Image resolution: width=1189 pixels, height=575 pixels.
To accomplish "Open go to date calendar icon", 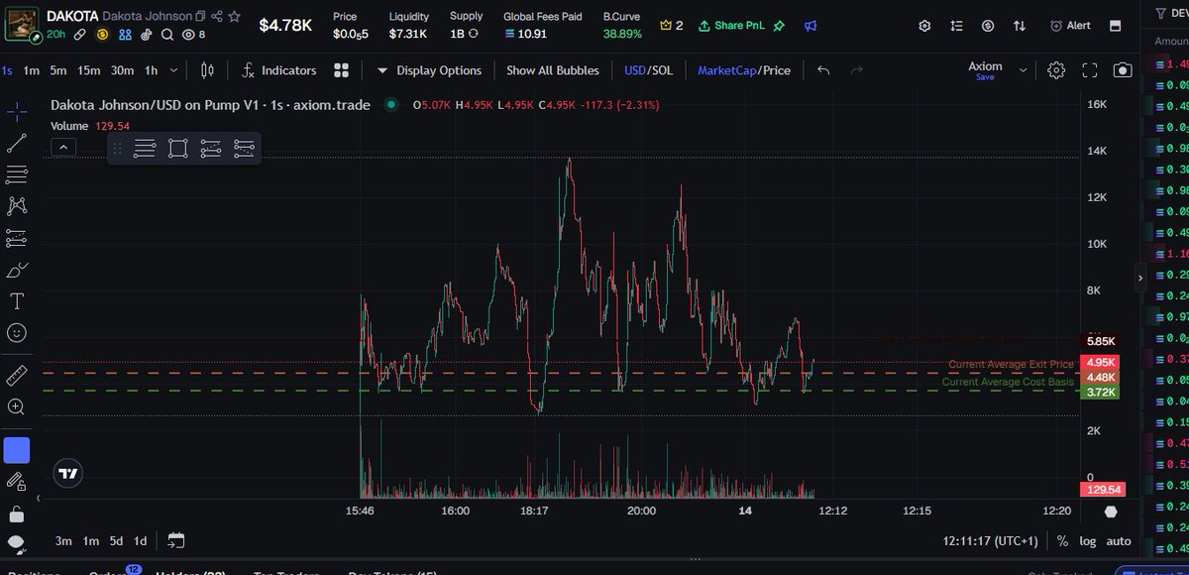I will (176, 540).
